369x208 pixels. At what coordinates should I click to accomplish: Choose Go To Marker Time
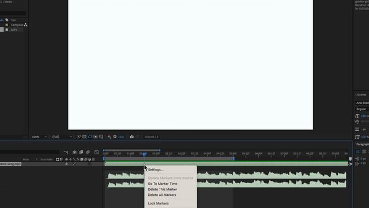[x=163, y=184]
